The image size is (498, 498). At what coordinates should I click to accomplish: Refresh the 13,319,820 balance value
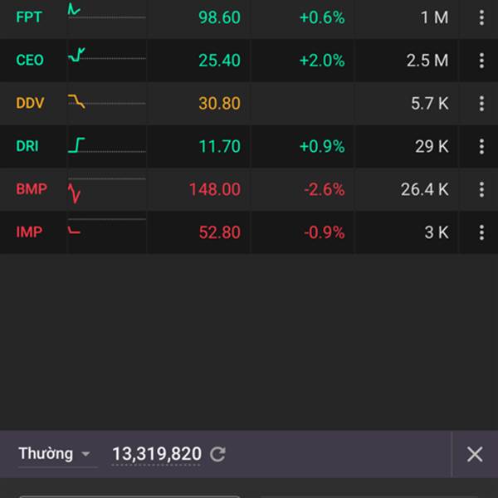[217, 454]
